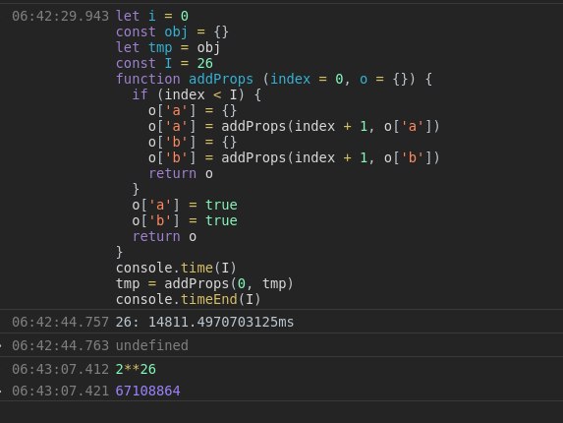Click the 'console.time(I)' line

176,269
